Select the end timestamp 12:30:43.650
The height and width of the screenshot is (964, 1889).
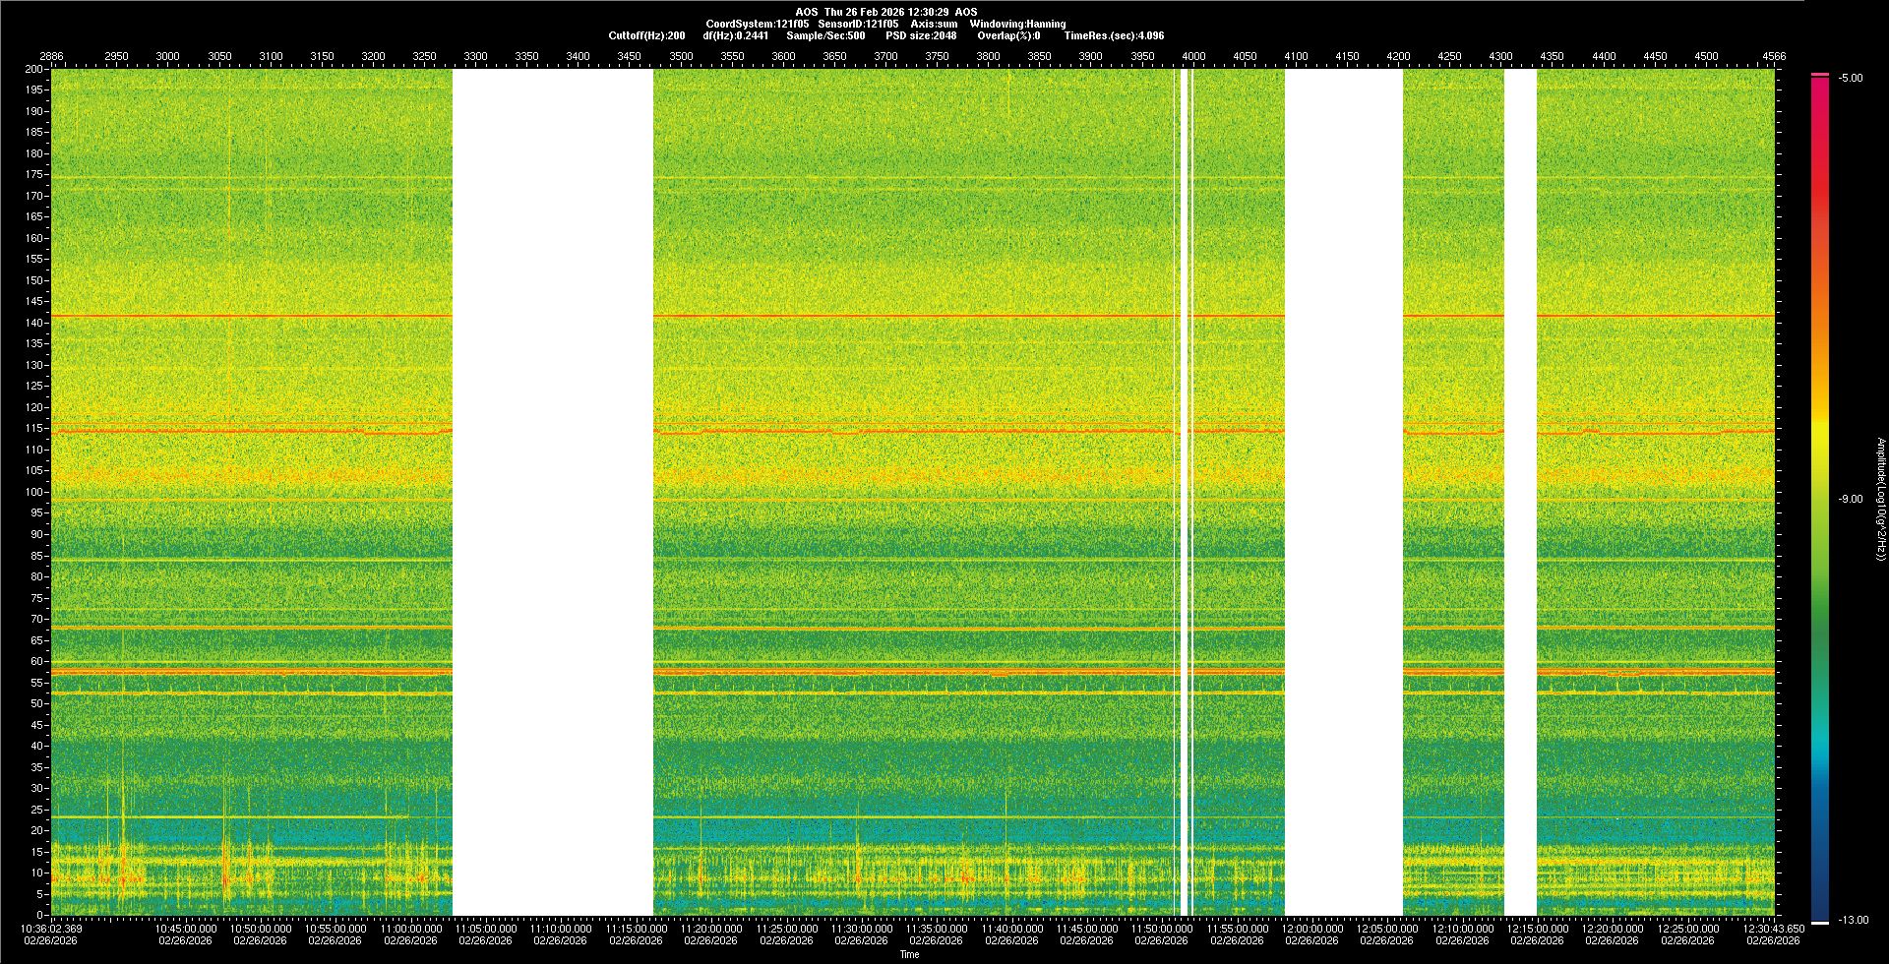tap(1774, 929)
